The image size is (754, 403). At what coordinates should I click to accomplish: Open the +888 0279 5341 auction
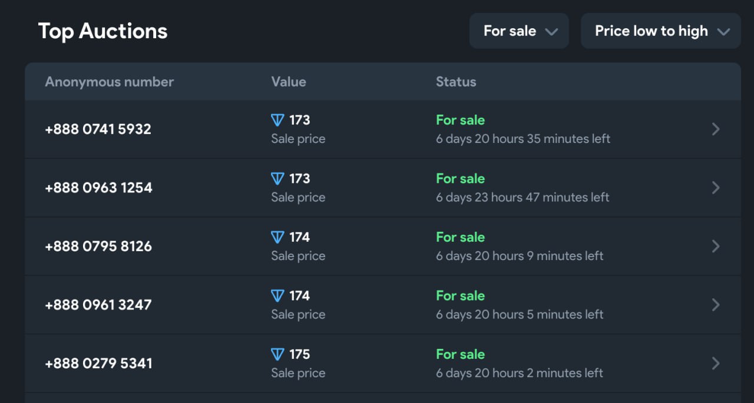tap(99, 363)
